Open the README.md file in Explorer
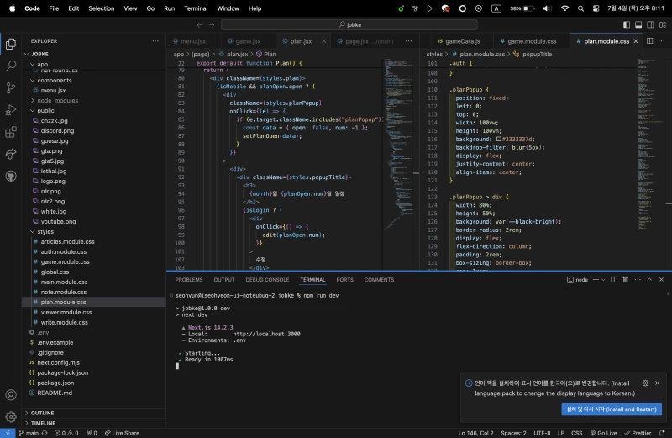The image size is (672, 438). tap(55, 393)
